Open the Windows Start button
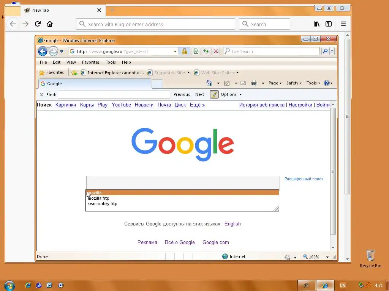Screen dimensions: 389x291 coord(9,286)
